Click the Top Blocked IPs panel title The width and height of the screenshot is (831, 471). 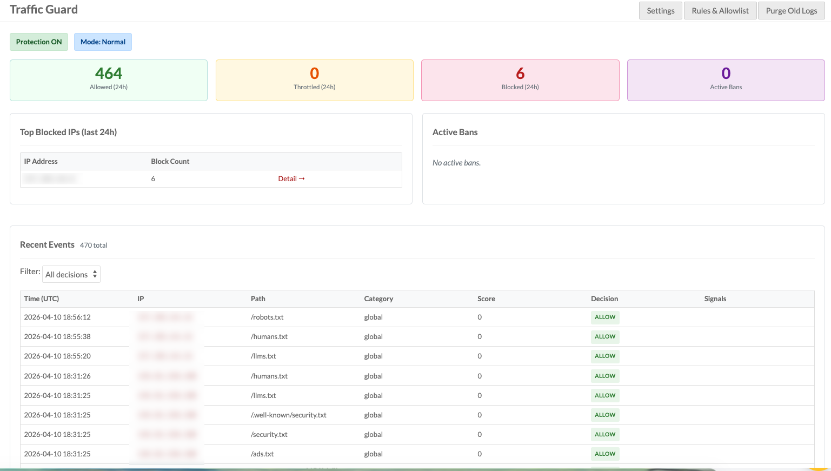click(68, 132)
